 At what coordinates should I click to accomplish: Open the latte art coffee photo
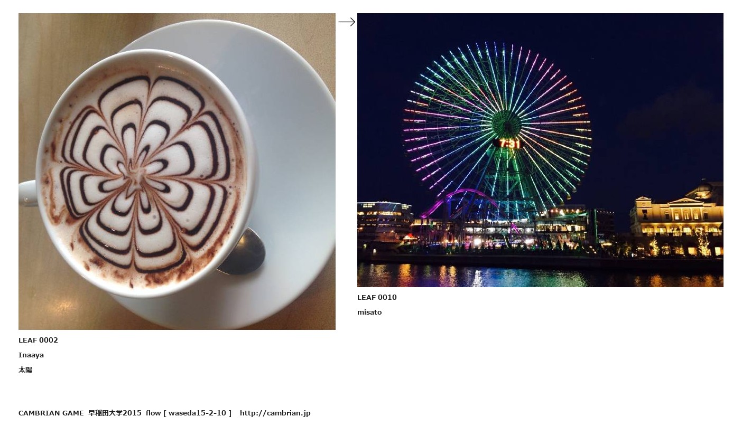point(177,172)
